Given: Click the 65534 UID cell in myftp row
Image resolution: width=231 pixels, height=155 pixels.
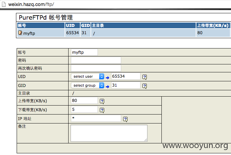Looking at the screenshot, I should click(x=73, y=33).
